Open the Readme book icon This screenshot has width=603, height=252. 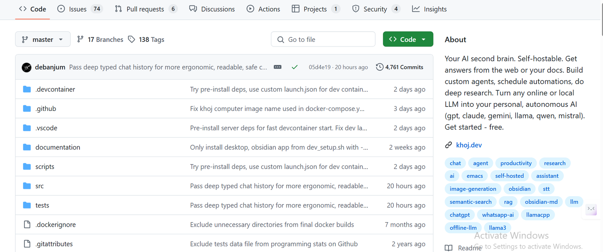448,248
